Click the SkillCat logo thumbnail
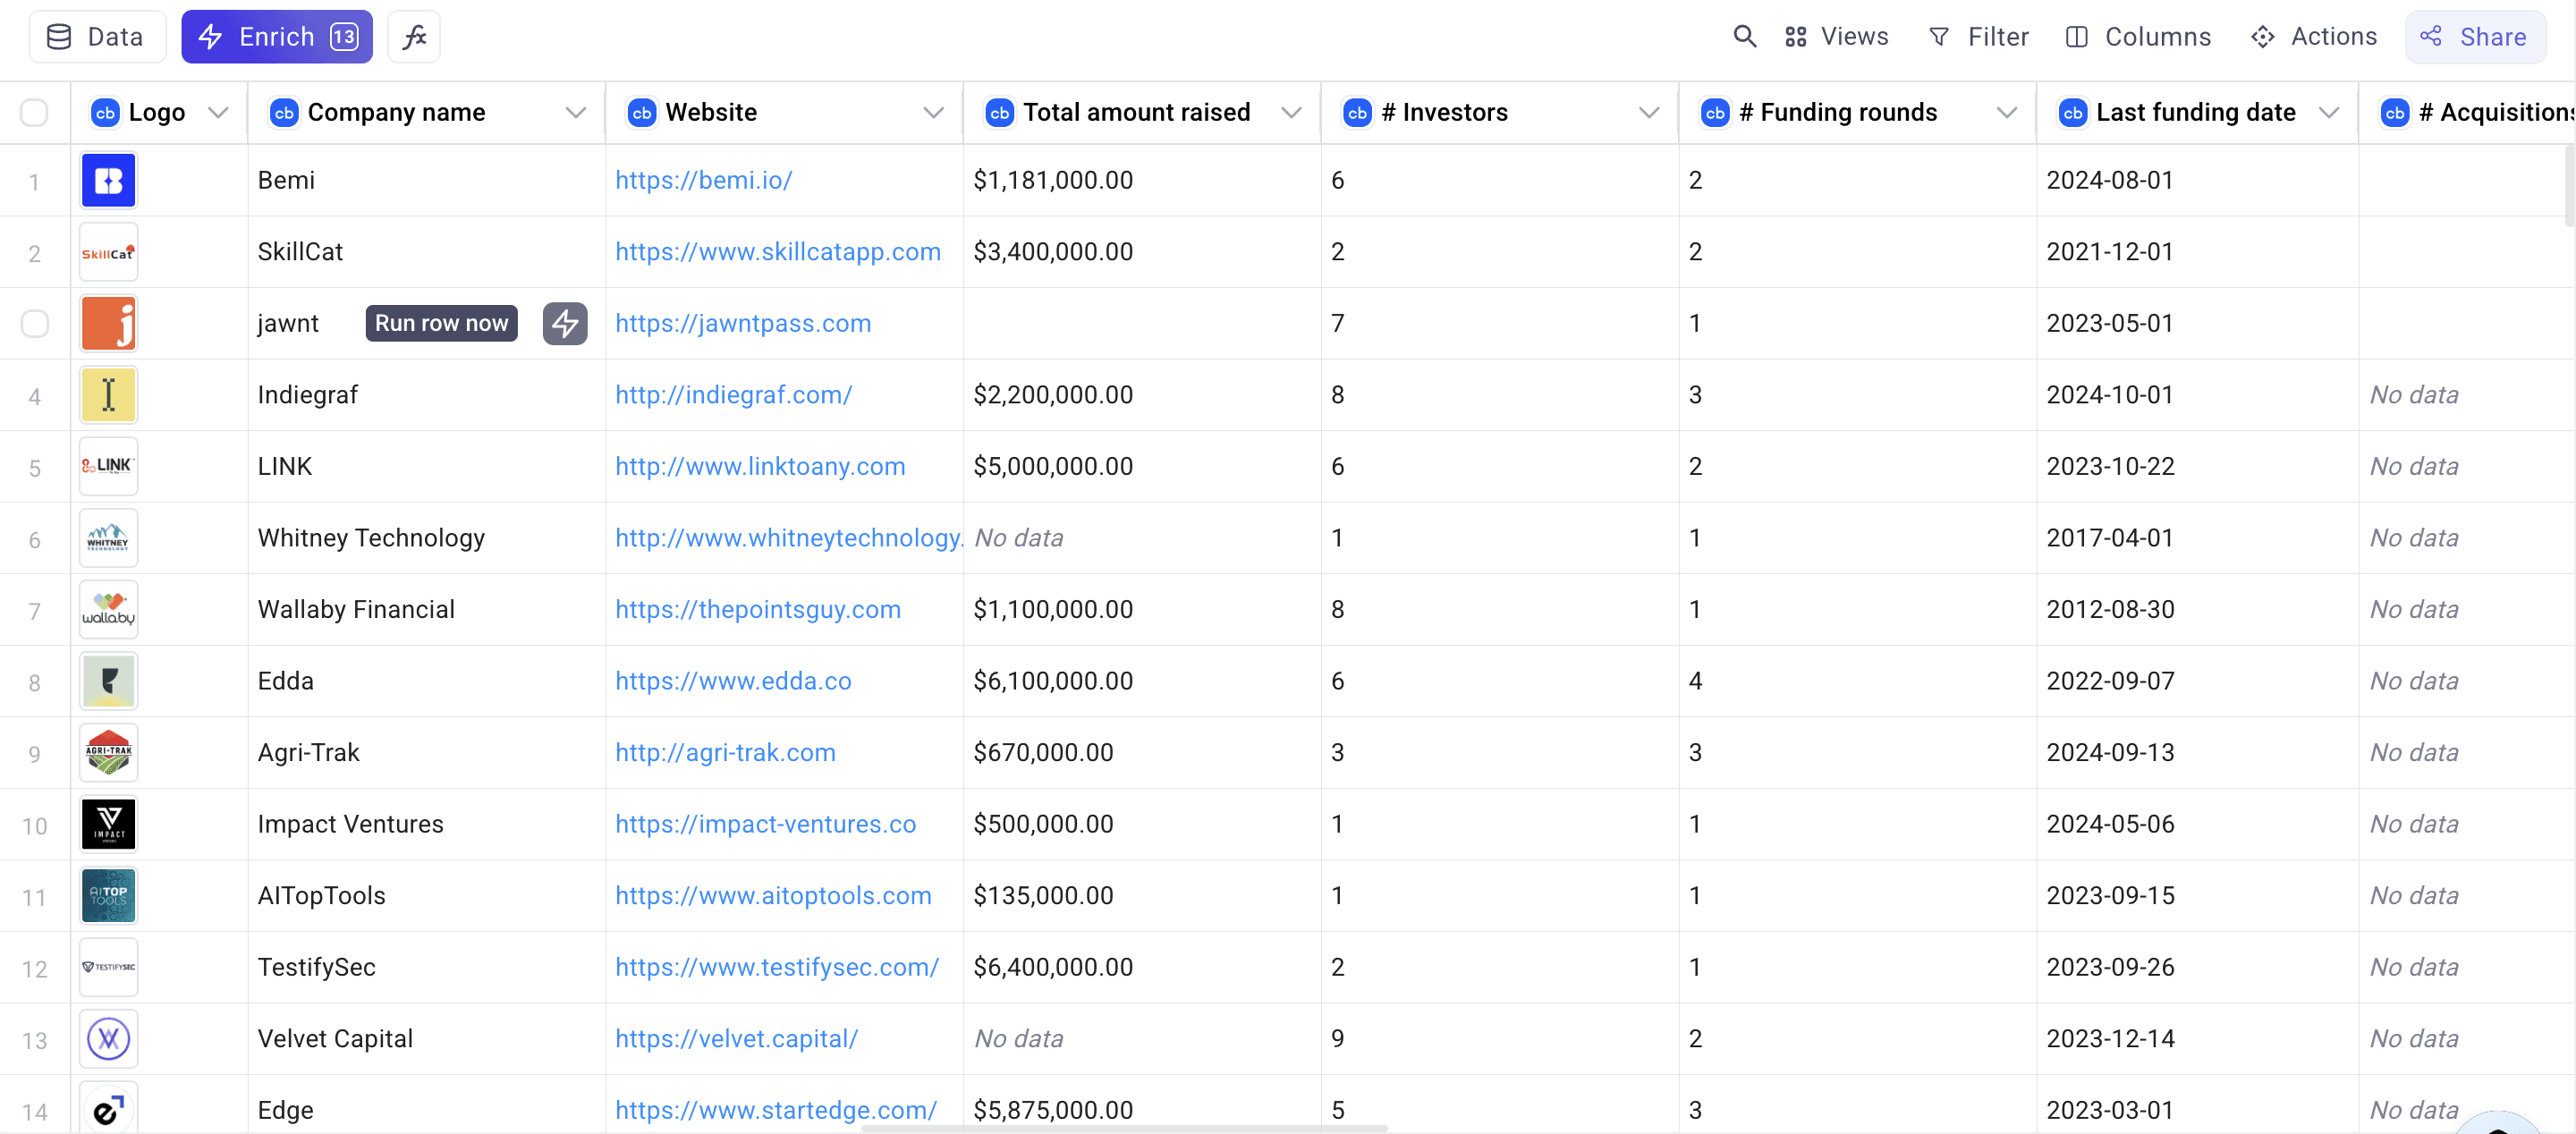 [108, 252]
